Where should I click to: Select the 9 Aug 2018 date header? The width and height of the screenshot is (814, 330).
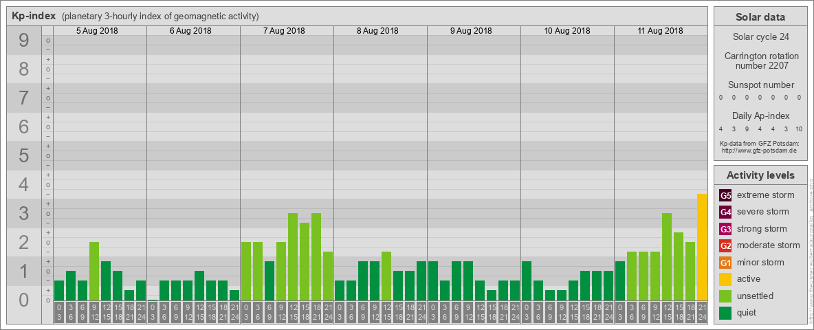(x=471, y=31)
